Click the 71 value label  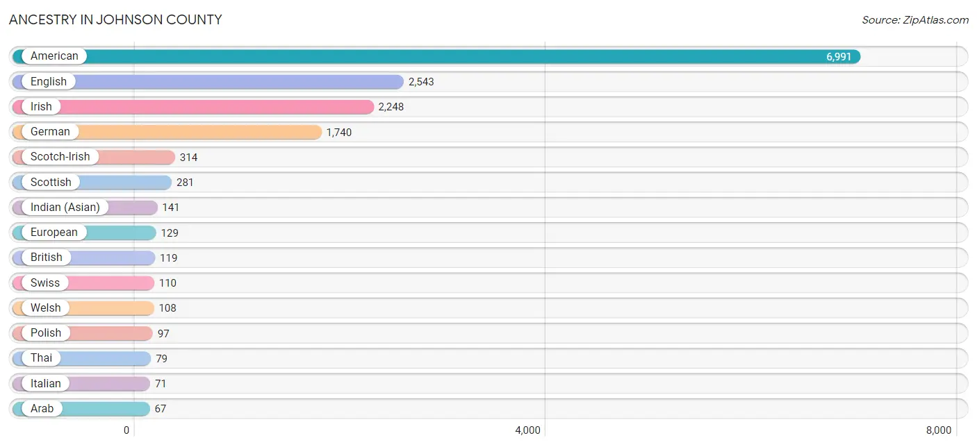pyautogui.click(x=161, y=384)
